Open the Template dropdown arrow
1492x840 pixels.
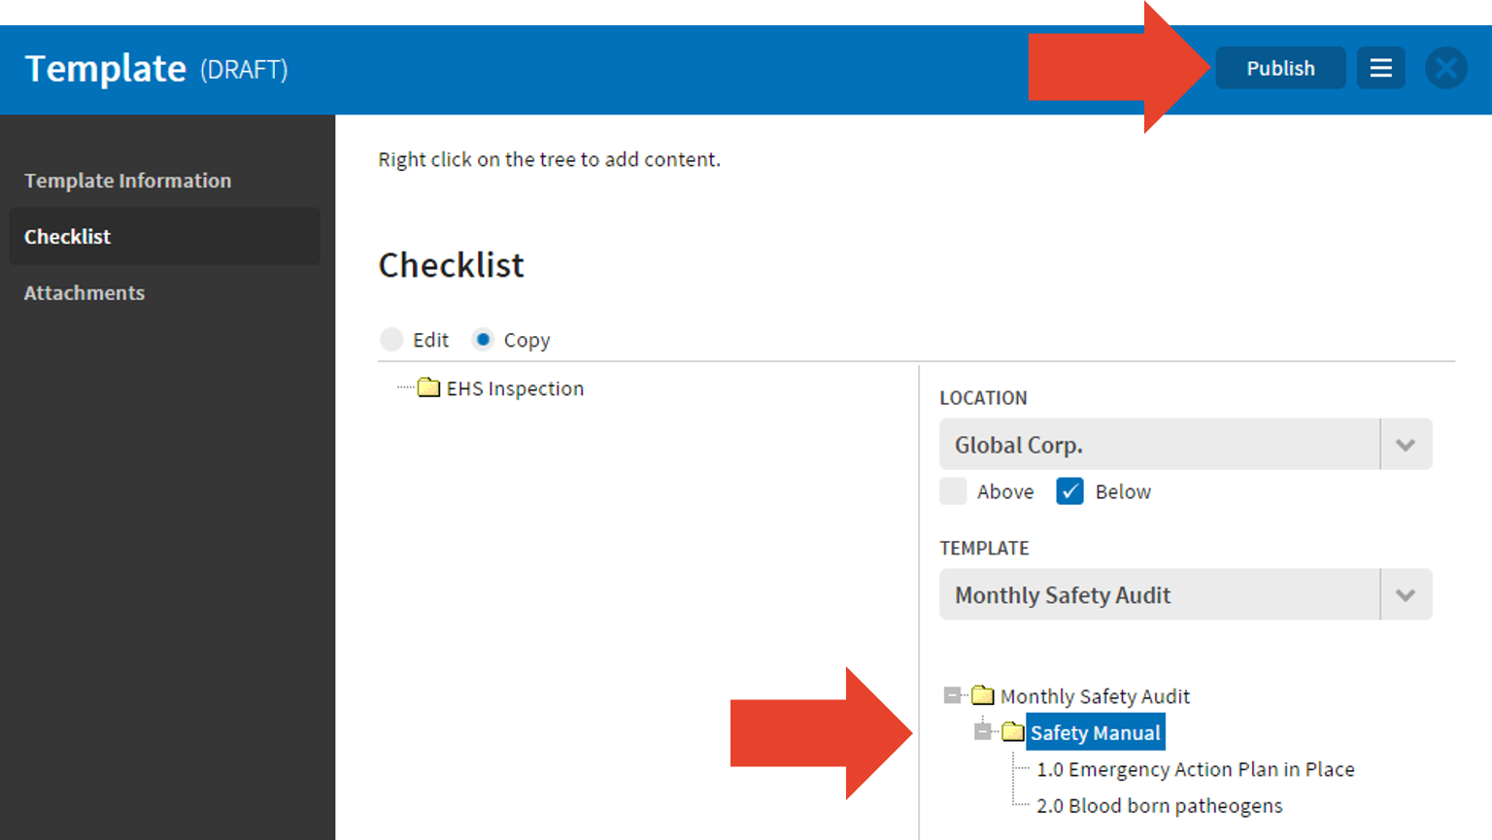(1405, 594)
